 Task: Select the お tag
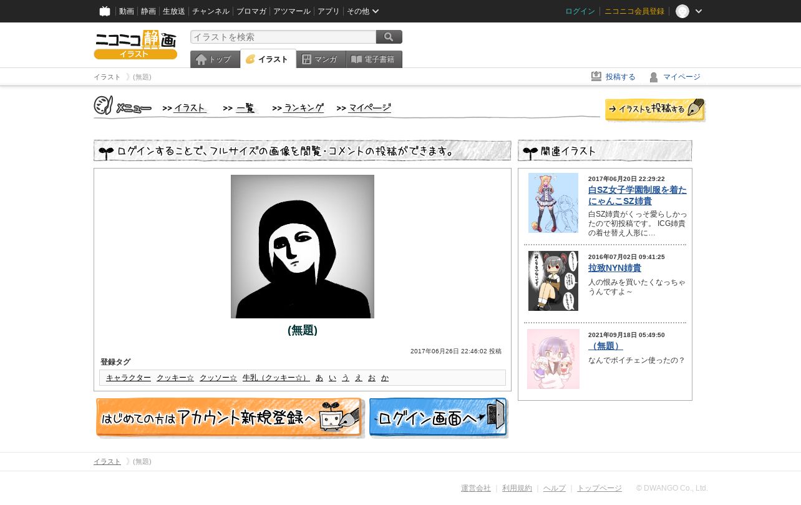372,378
